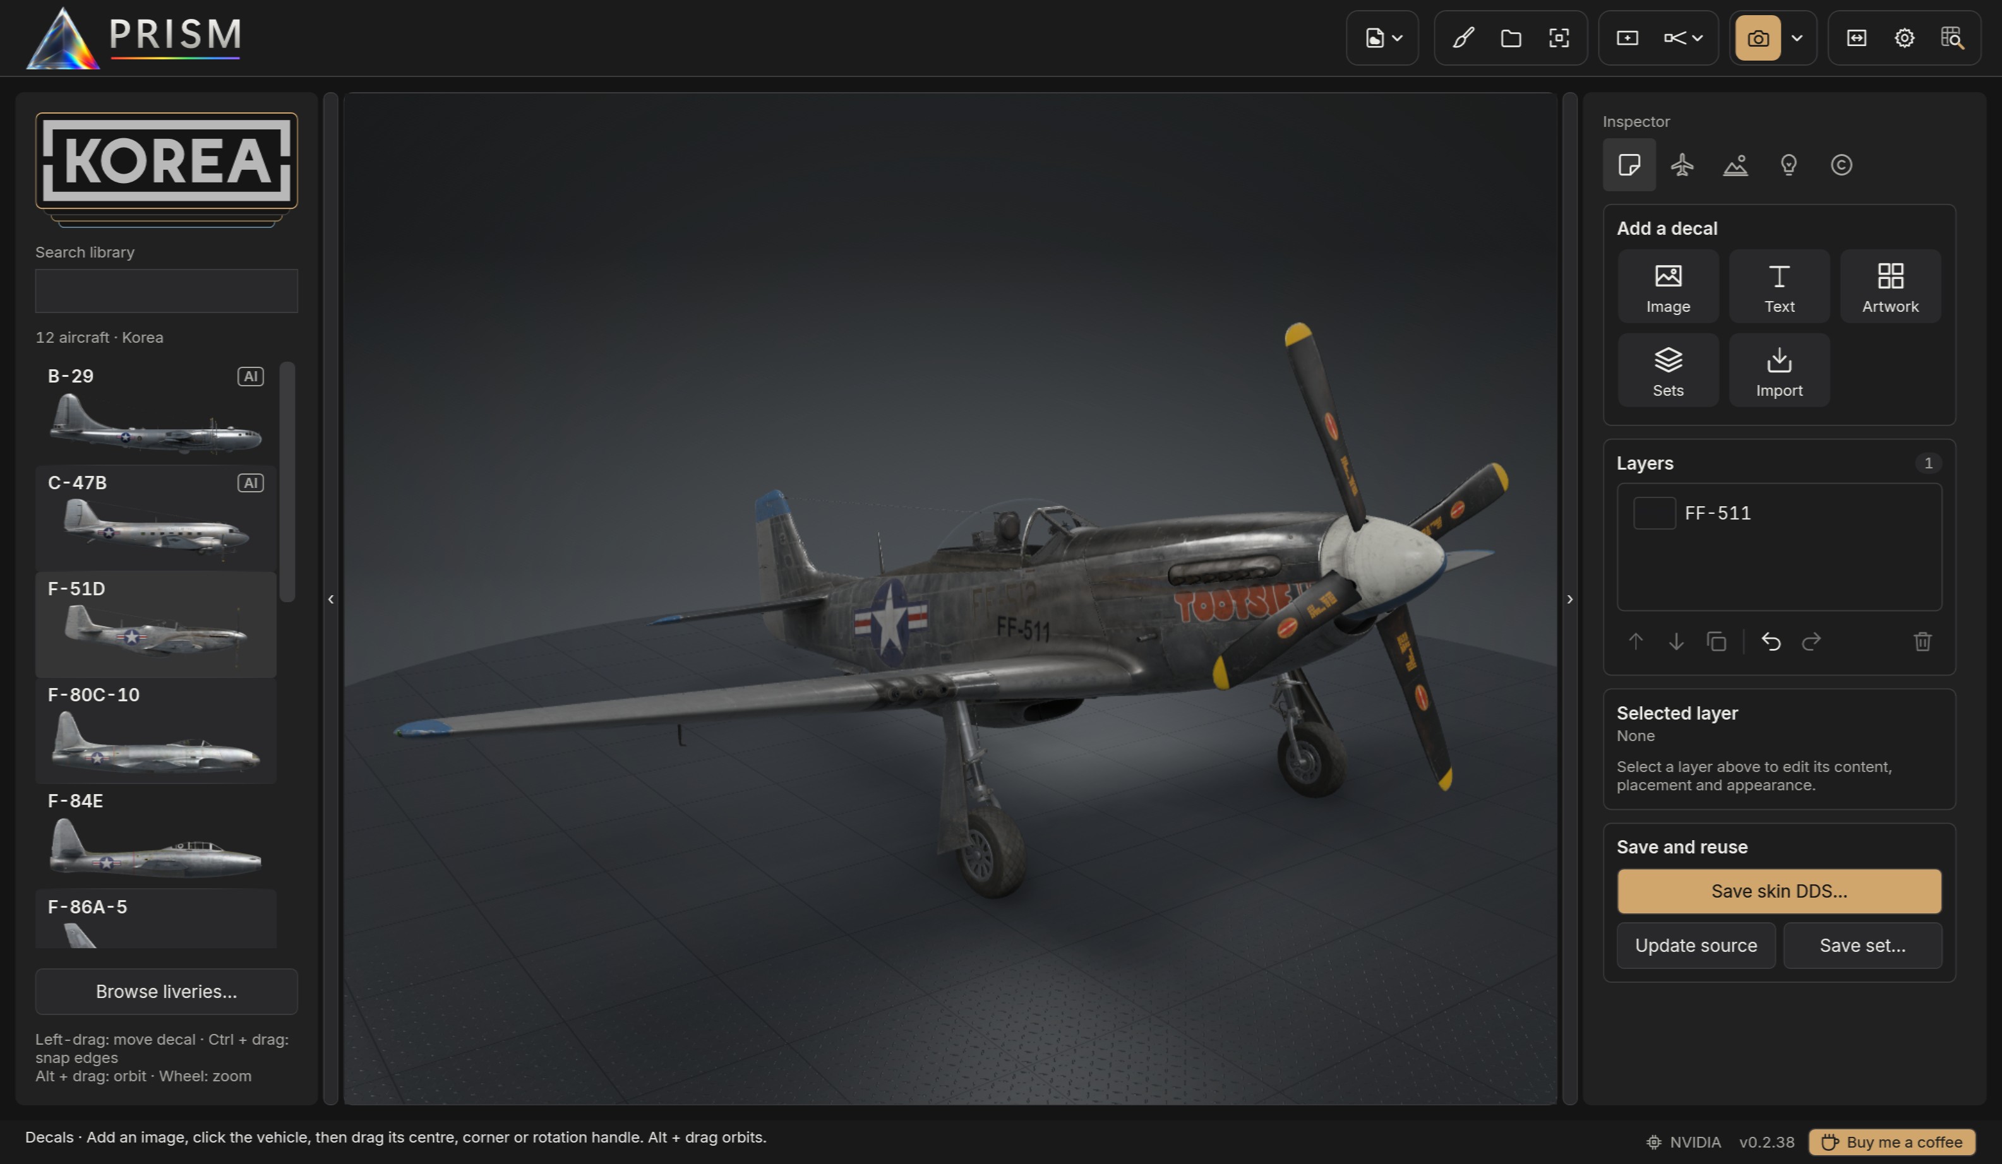2002x1164 pixels.
Task: Expand the camera view angle dropdown
Action: (1682, 37)
